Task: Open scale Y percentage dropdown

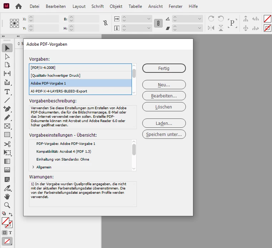Action: pyautogui.click(x=149, y=28)
